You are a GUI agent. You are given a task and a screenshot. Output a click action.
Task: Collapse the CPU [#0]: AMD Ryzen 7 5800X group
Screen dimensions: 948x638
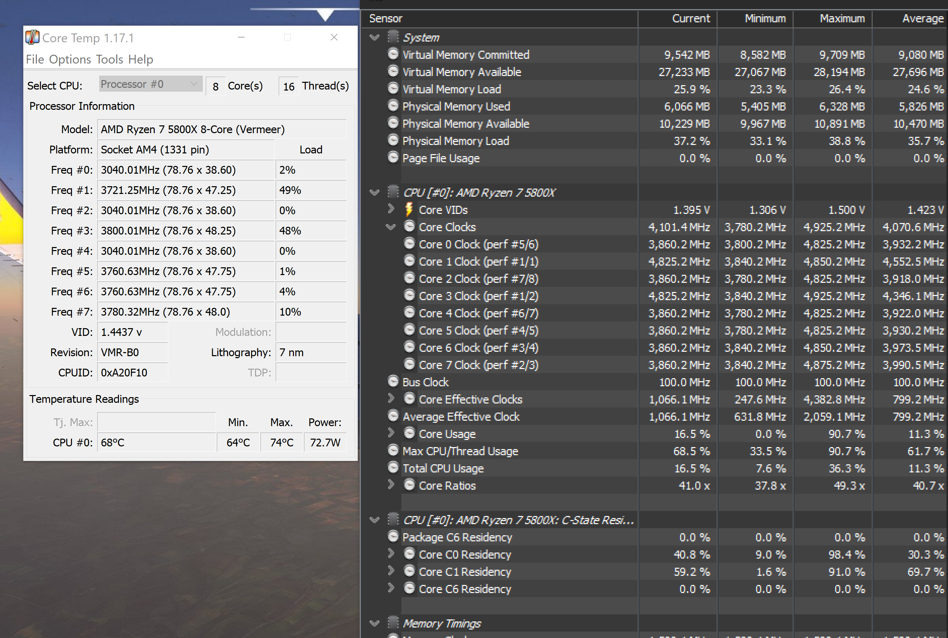point(374,193)
